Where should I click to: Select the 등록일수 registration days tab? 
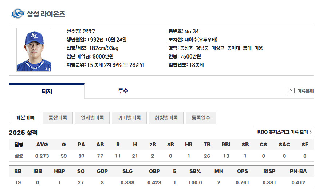point(201,118)
